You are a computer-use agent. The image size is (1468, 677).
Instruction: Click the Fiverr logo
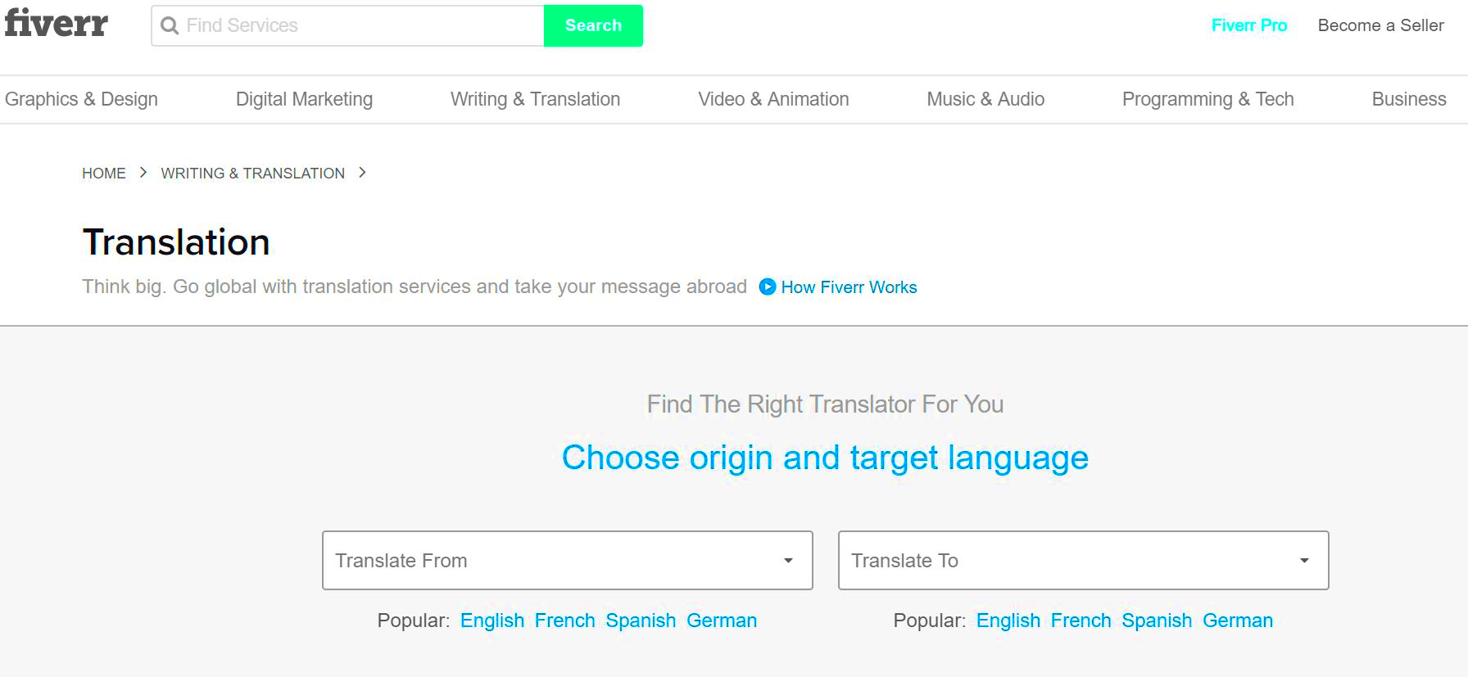56,23
